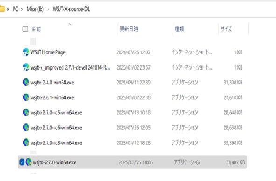This screenshot has width=276, height=181.
Task: Click the wsjt-x_improved 2.7.1-devel shortcut icon
Action: [26, 67]
